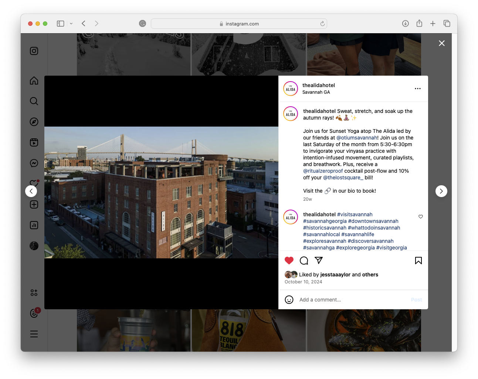Open #savannahgeorgia hashtag
The width and height of the screenshot is (478, 379).
[325, 221]
